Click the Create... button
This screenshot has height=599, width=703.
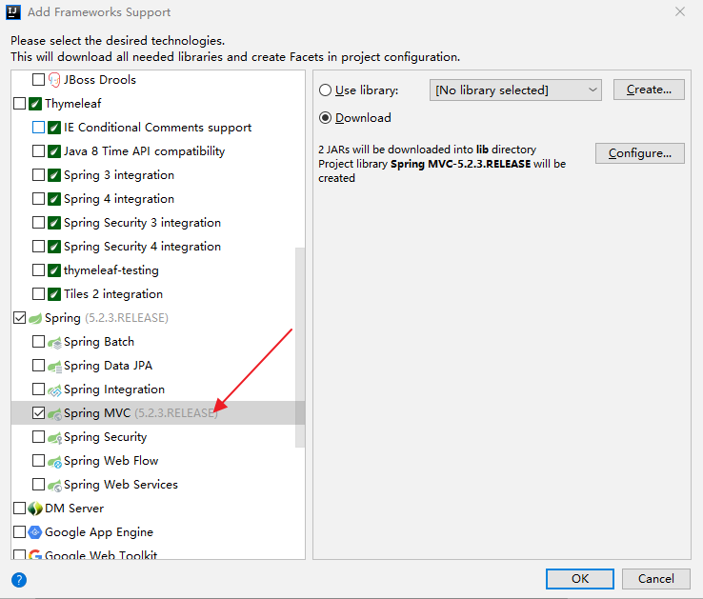click(x=649, y=90)
